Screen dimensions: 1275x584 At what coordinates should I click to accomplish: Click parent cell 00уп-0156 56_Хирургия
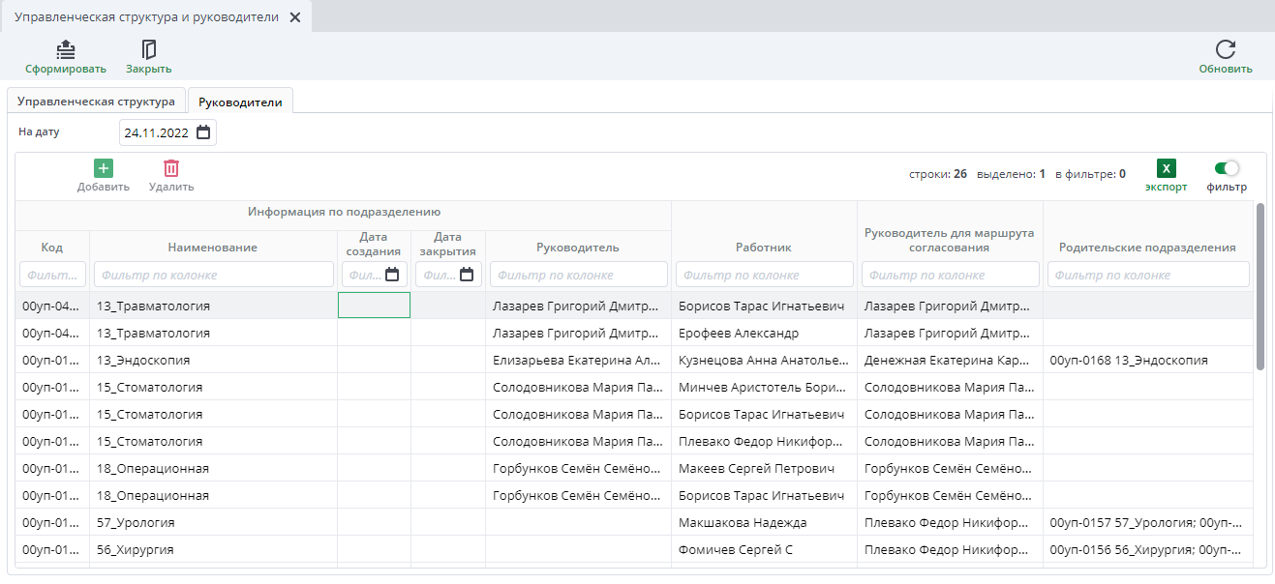(1147, 549)
